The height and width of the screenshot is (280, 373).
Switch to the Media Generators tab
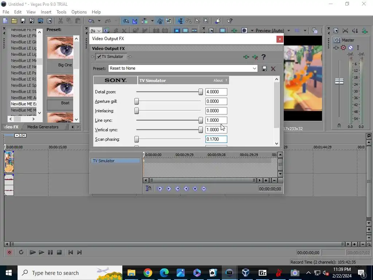tap(43, 127)
